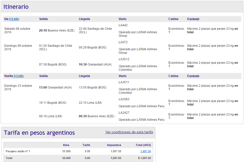Click departure '07:30 Bogotá (BOG)'

[x=53, y=64]
